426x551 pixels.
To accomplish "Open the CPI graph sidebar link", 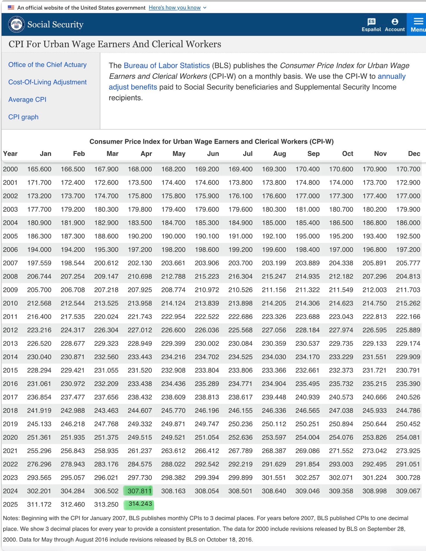I will (x=23, y=117).
